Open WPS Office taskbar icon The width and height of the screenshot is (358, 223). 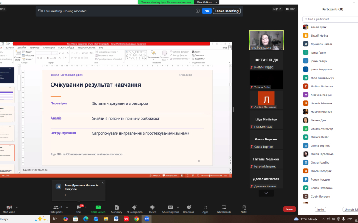click(126, 219)
